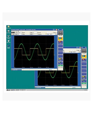Open the magnification dropdown beside Mag
The height and width of the screenshot is (113, 93).
[x=35, y=33]
